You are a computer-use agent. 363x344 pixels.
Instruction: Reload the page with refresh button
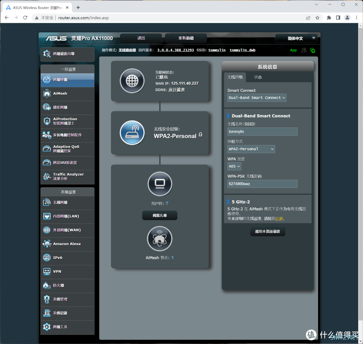25,18
